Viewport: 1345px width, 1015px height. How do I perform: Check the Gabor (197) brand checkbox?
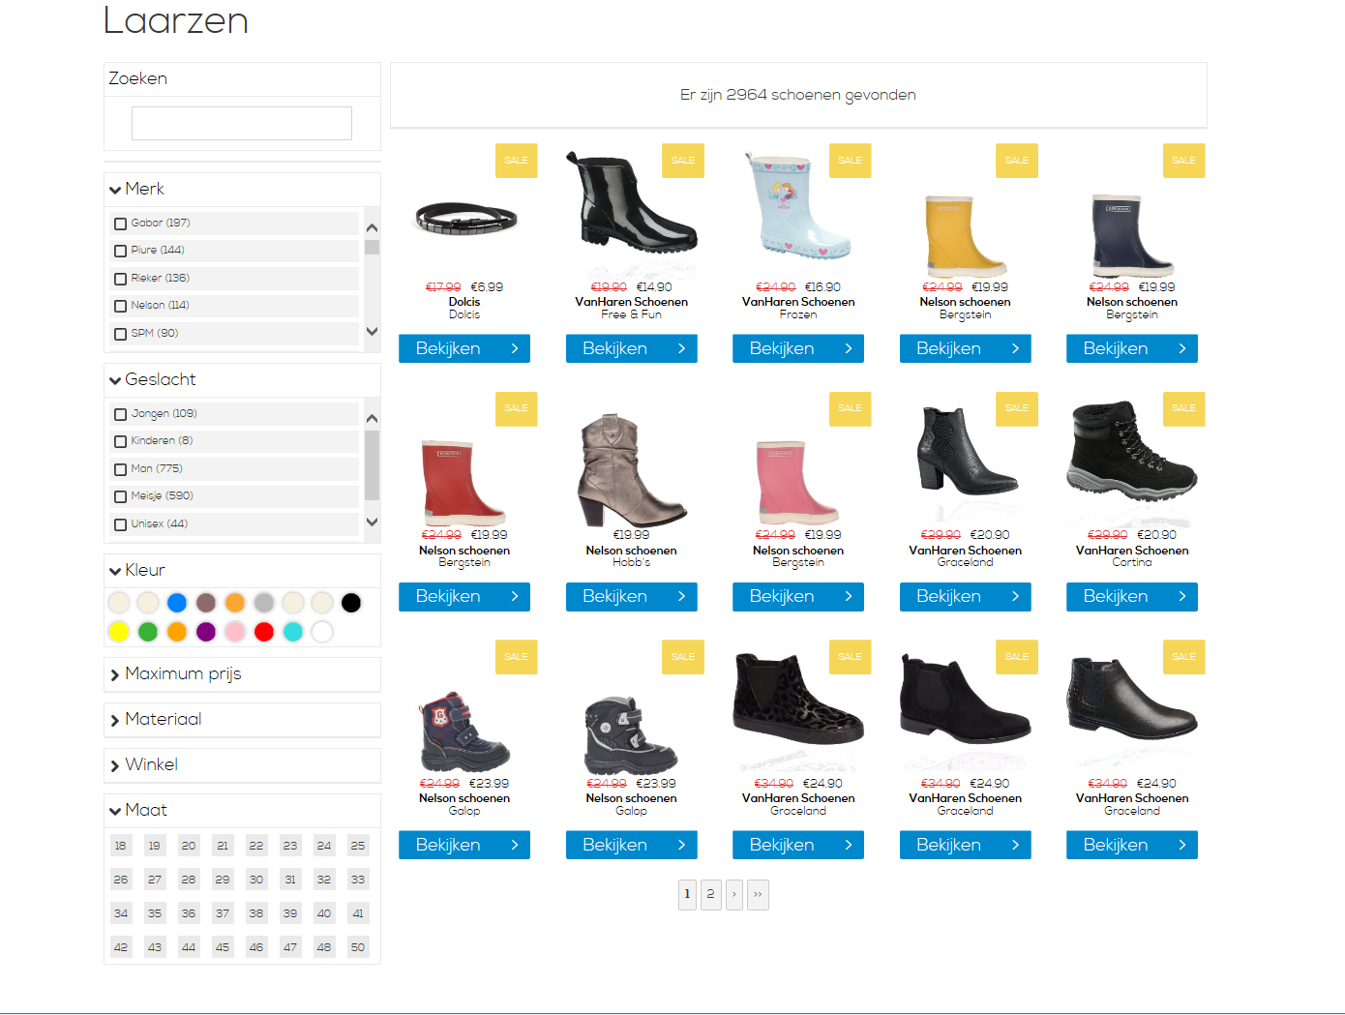(121, 224)
